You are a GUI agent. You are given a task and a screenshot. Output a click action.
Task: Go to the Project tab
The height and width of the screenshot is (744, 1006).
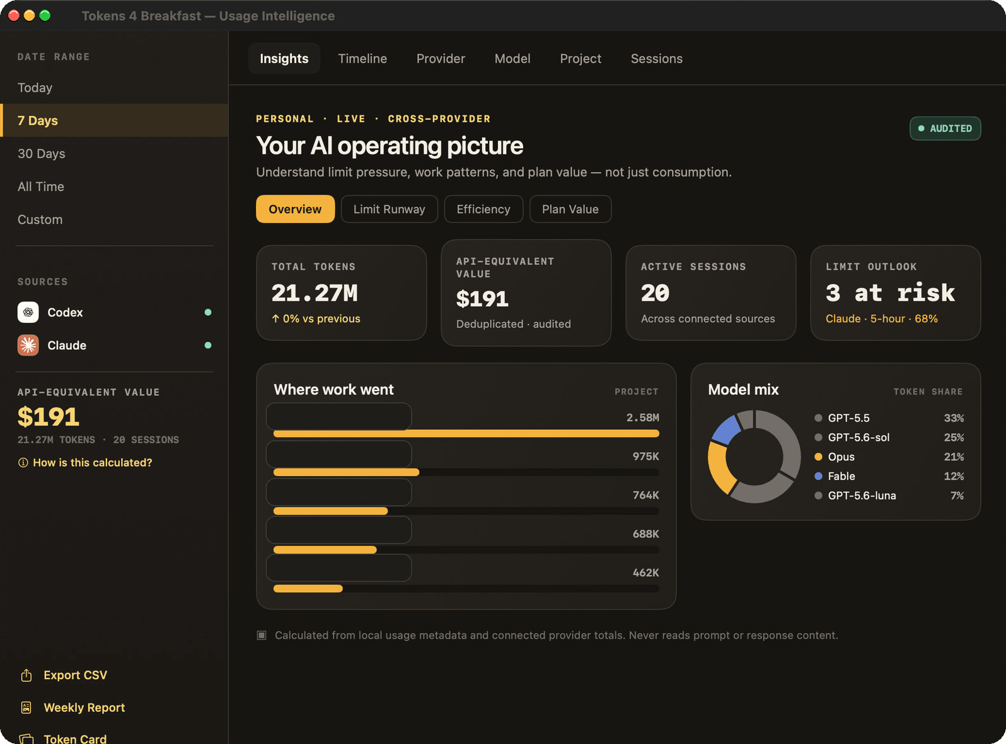tap(581, 59)
